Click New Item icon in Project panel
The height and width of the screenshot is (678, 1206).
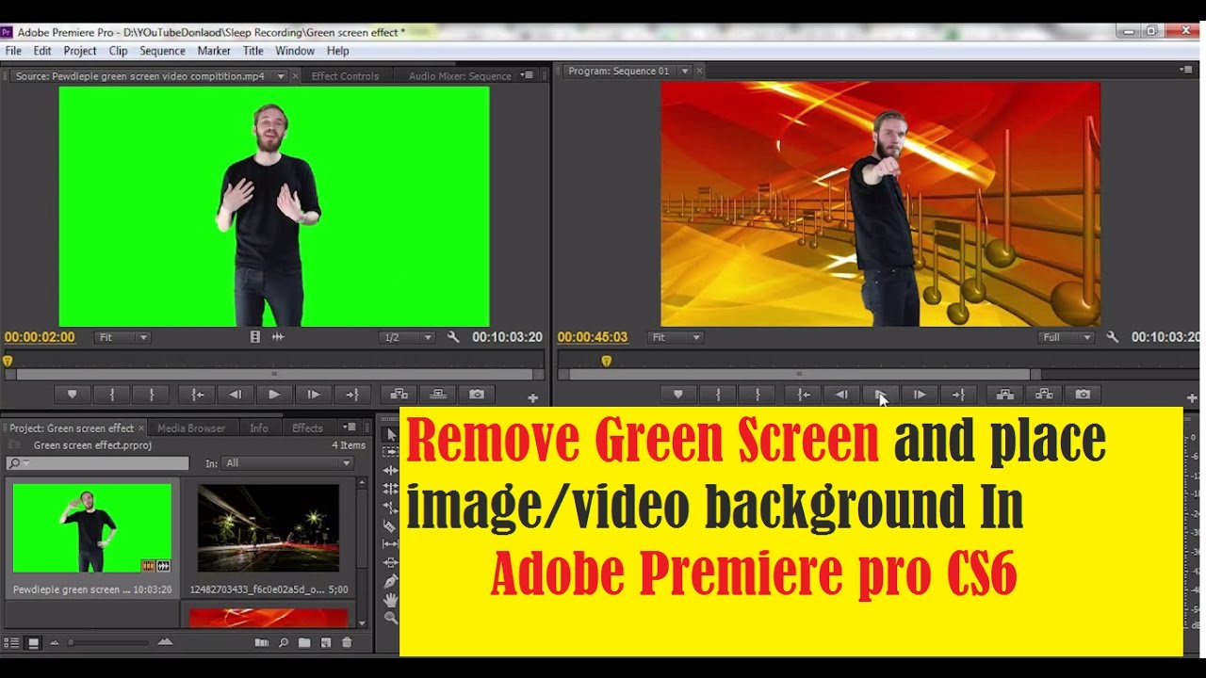pos(326,643)
